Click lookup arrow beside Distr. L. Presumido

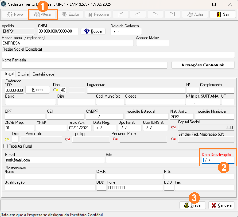tap(7, 139)
